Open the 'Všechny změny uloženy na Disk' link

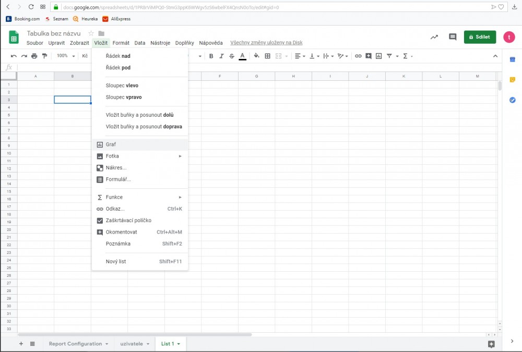pos(266,43)
